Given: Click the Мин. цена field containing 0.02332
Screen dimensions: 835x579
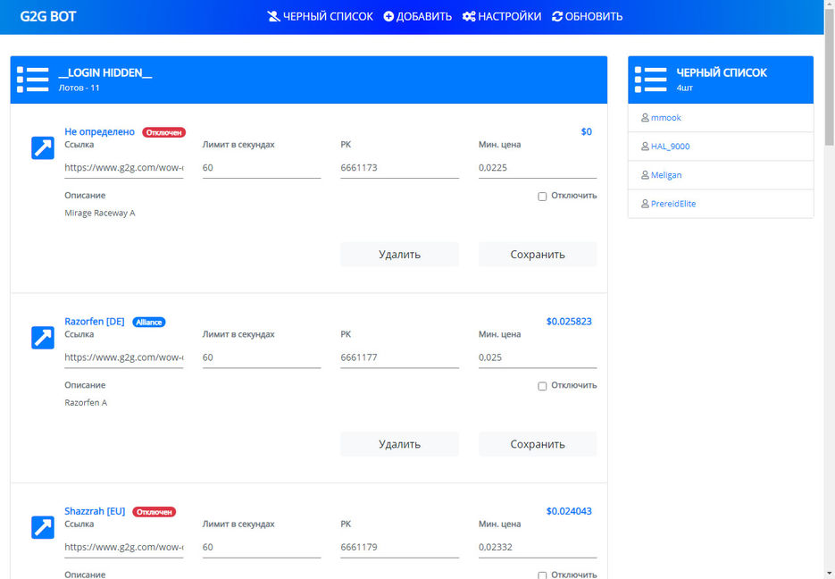Looking at the screenshot, I should point(538,547).
